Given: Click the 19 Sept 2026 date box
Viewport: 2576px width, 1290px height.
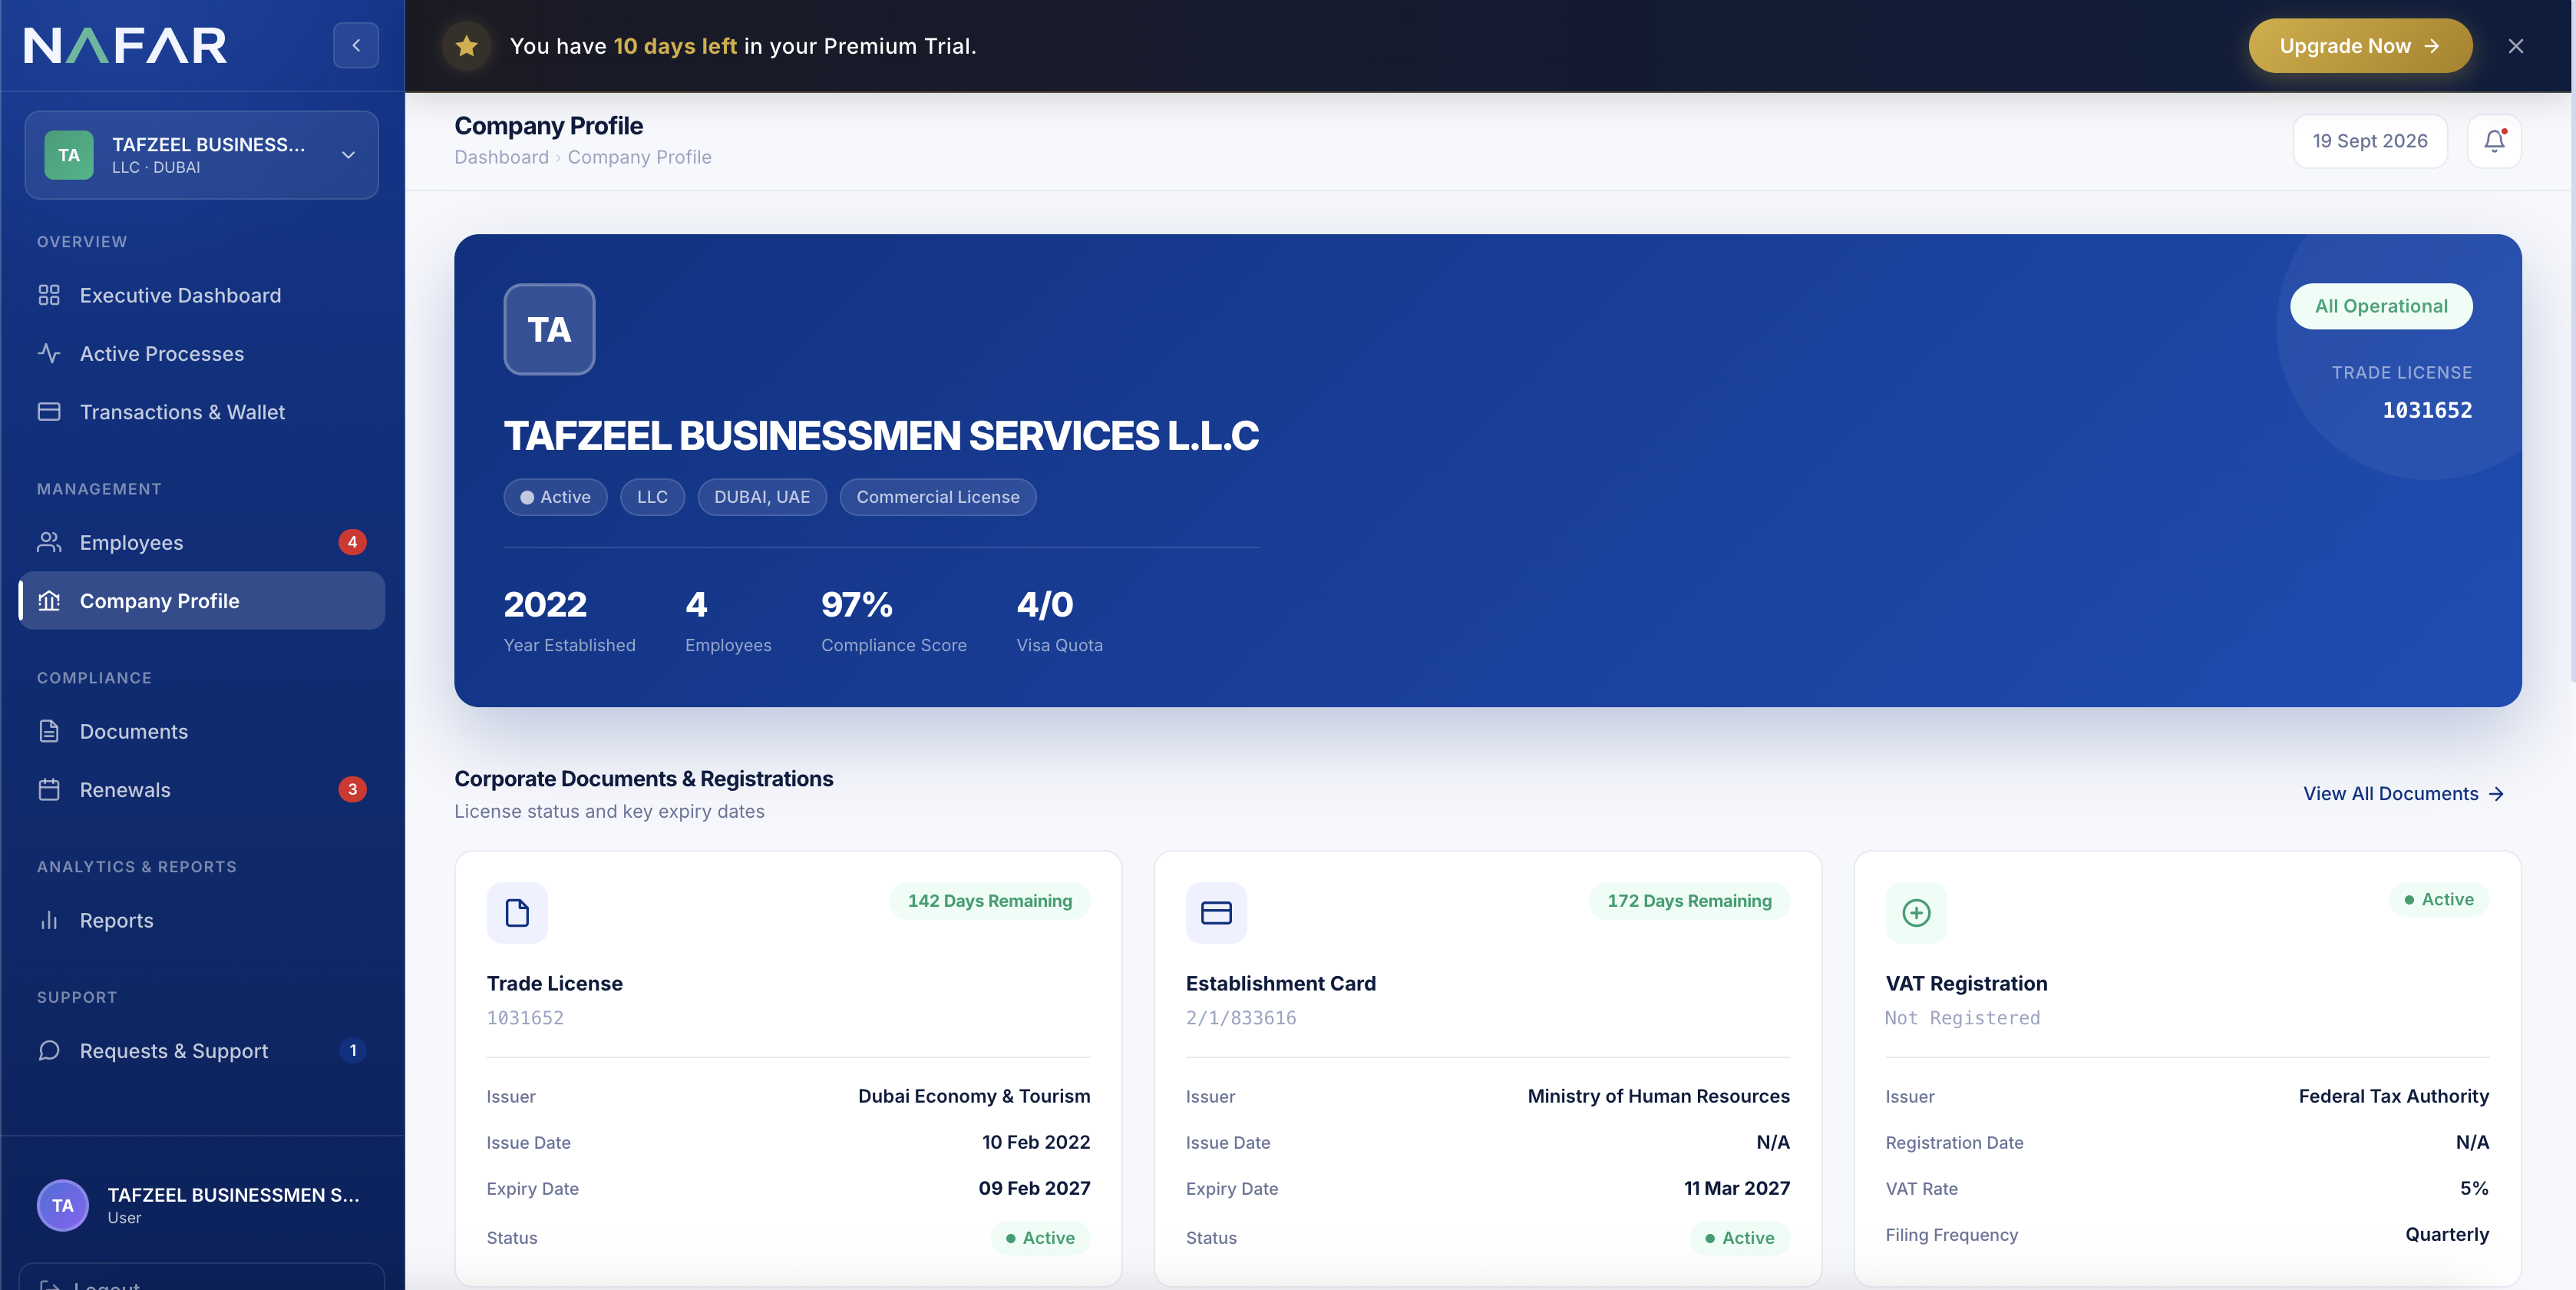Looking at the screenshot, I should [2369, 141].
